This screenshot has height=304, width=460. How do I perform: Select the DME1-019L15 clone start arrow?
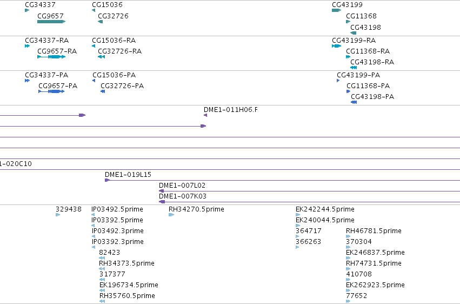coord(107,180)
